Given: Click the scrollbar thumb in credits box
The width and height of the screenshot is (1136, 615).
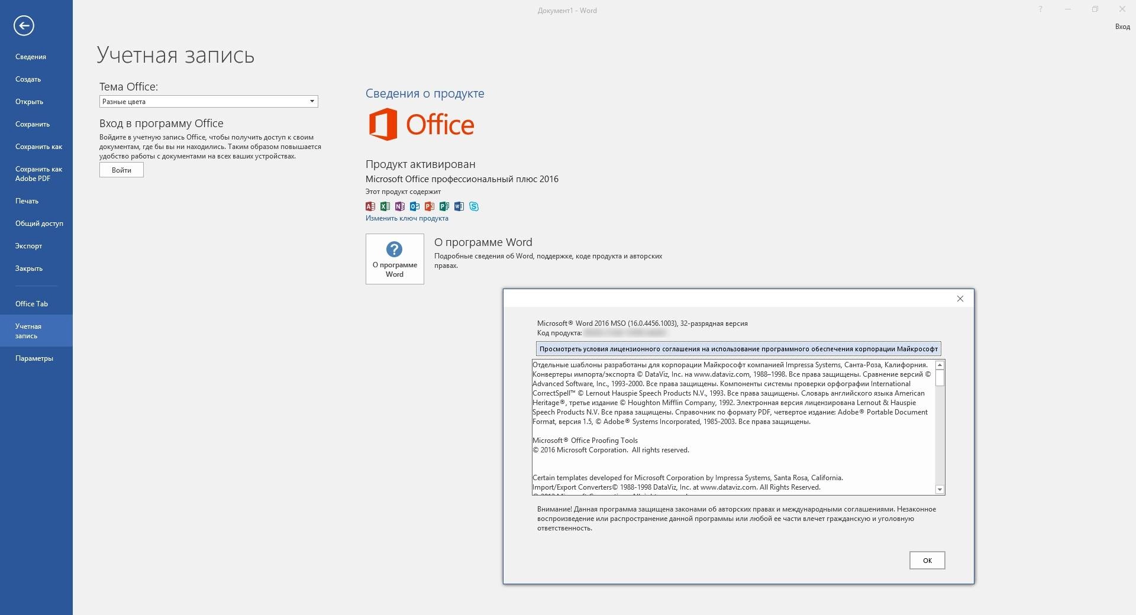Looking at the screenshot, I should point(940,378).
